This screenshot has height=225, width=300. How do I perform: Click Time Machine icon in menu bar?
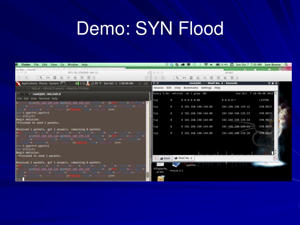point(195,65)
